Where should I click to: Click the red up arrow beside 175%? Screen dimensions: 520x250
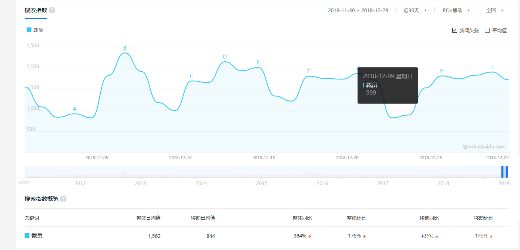point(364,236)
